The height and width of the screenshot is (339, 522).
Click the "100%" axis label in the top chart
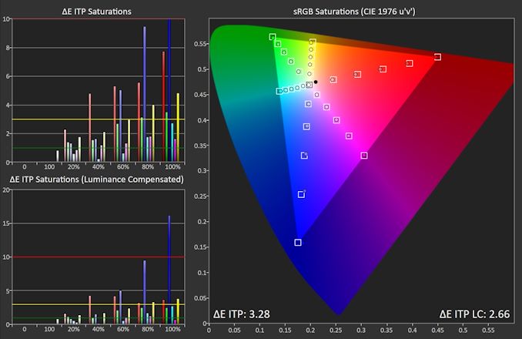(x=172, y=167)
